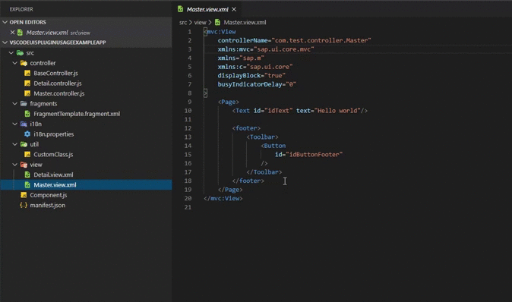Click the gear icon of i18n.properties

[x=27, y=134]
